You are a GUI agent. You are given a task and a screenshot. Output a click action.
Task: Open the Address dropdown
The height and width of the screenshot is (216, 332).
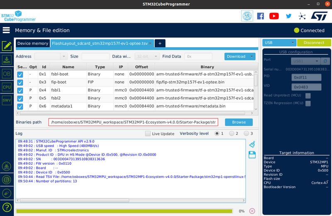tap(64, 56)
